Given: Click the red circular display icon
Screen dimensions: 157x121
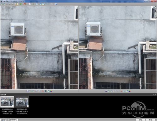Looking at the screenshot, I should (25, 4).
